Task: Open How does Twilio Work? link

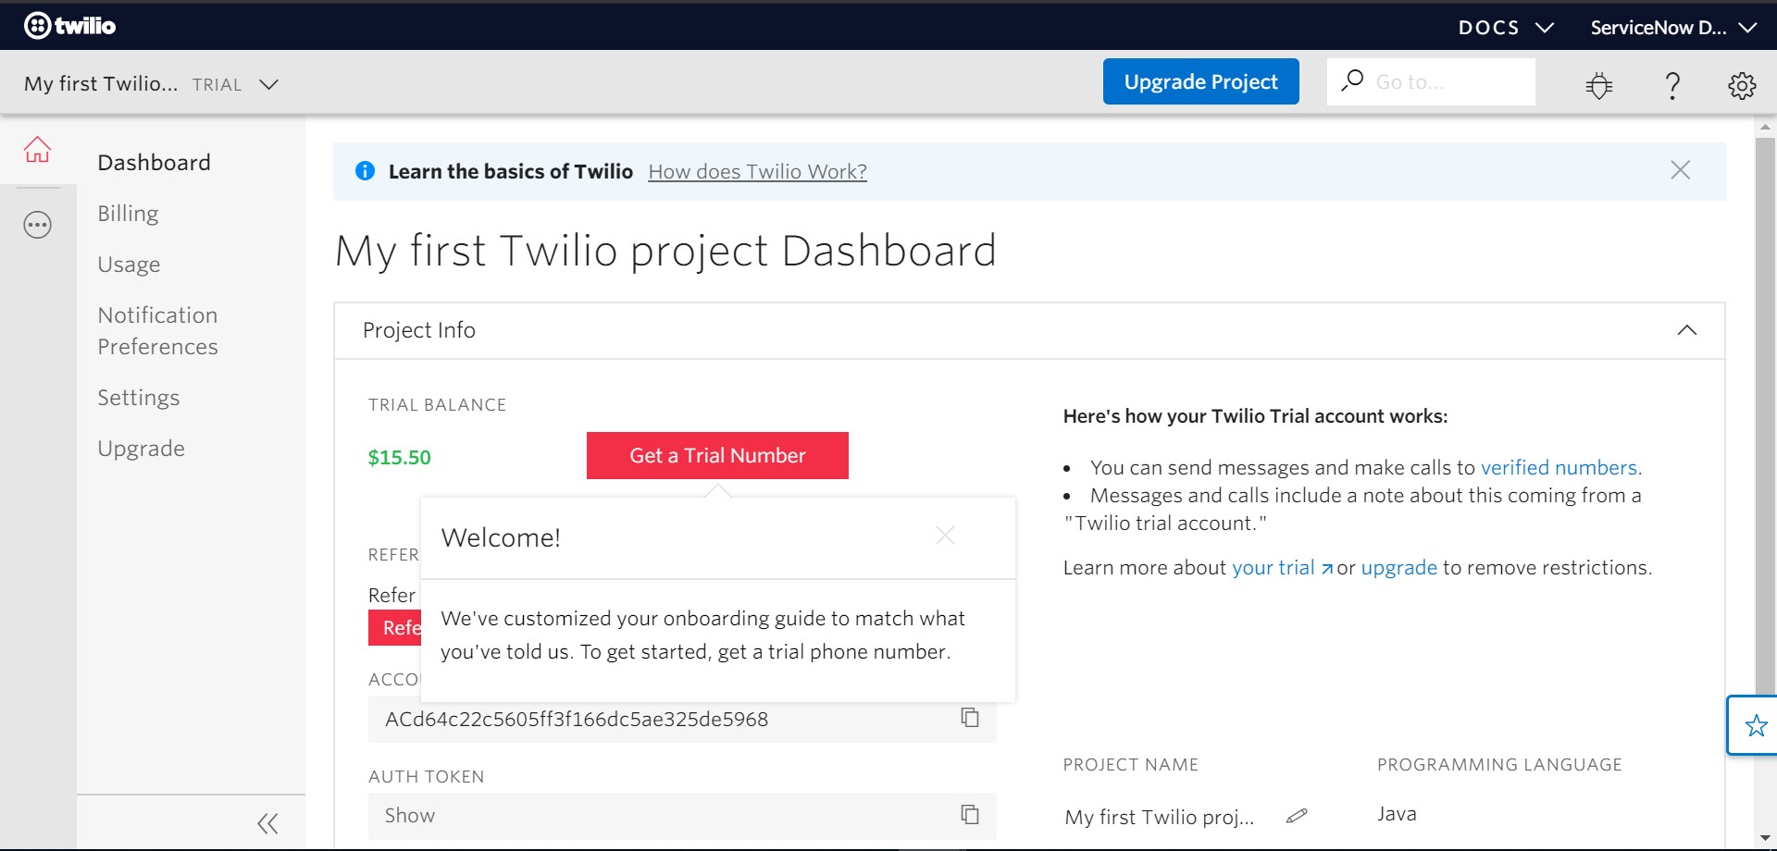Action: coord(757,171)
